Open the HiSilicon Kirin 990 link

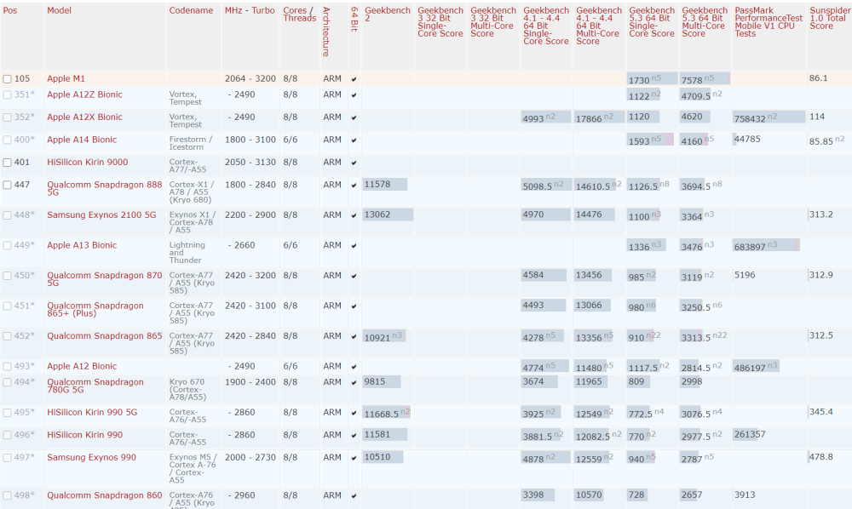(x=84, y=435)
